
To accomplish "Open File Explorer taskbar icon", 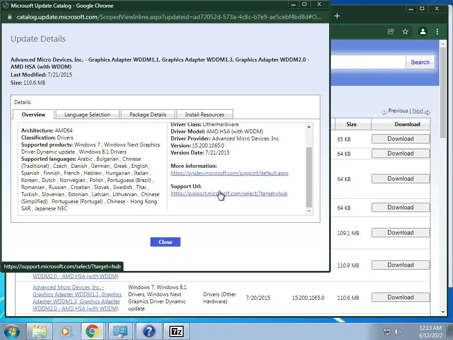I will (x=39, y=331).
